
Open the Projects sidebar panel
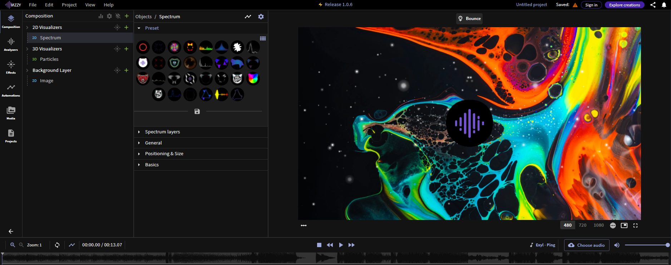click(11, 136)
